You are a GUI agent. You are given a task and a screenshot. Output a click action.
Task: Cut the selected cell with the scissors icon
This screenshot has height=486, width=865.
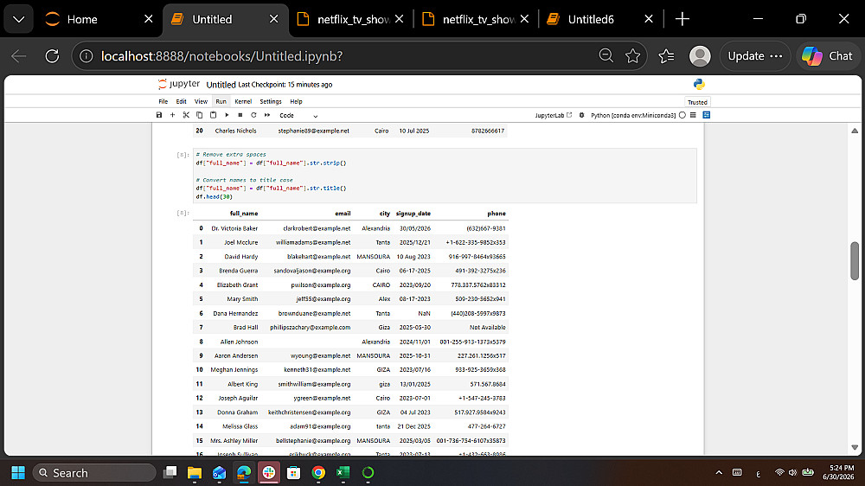point(186,115)
